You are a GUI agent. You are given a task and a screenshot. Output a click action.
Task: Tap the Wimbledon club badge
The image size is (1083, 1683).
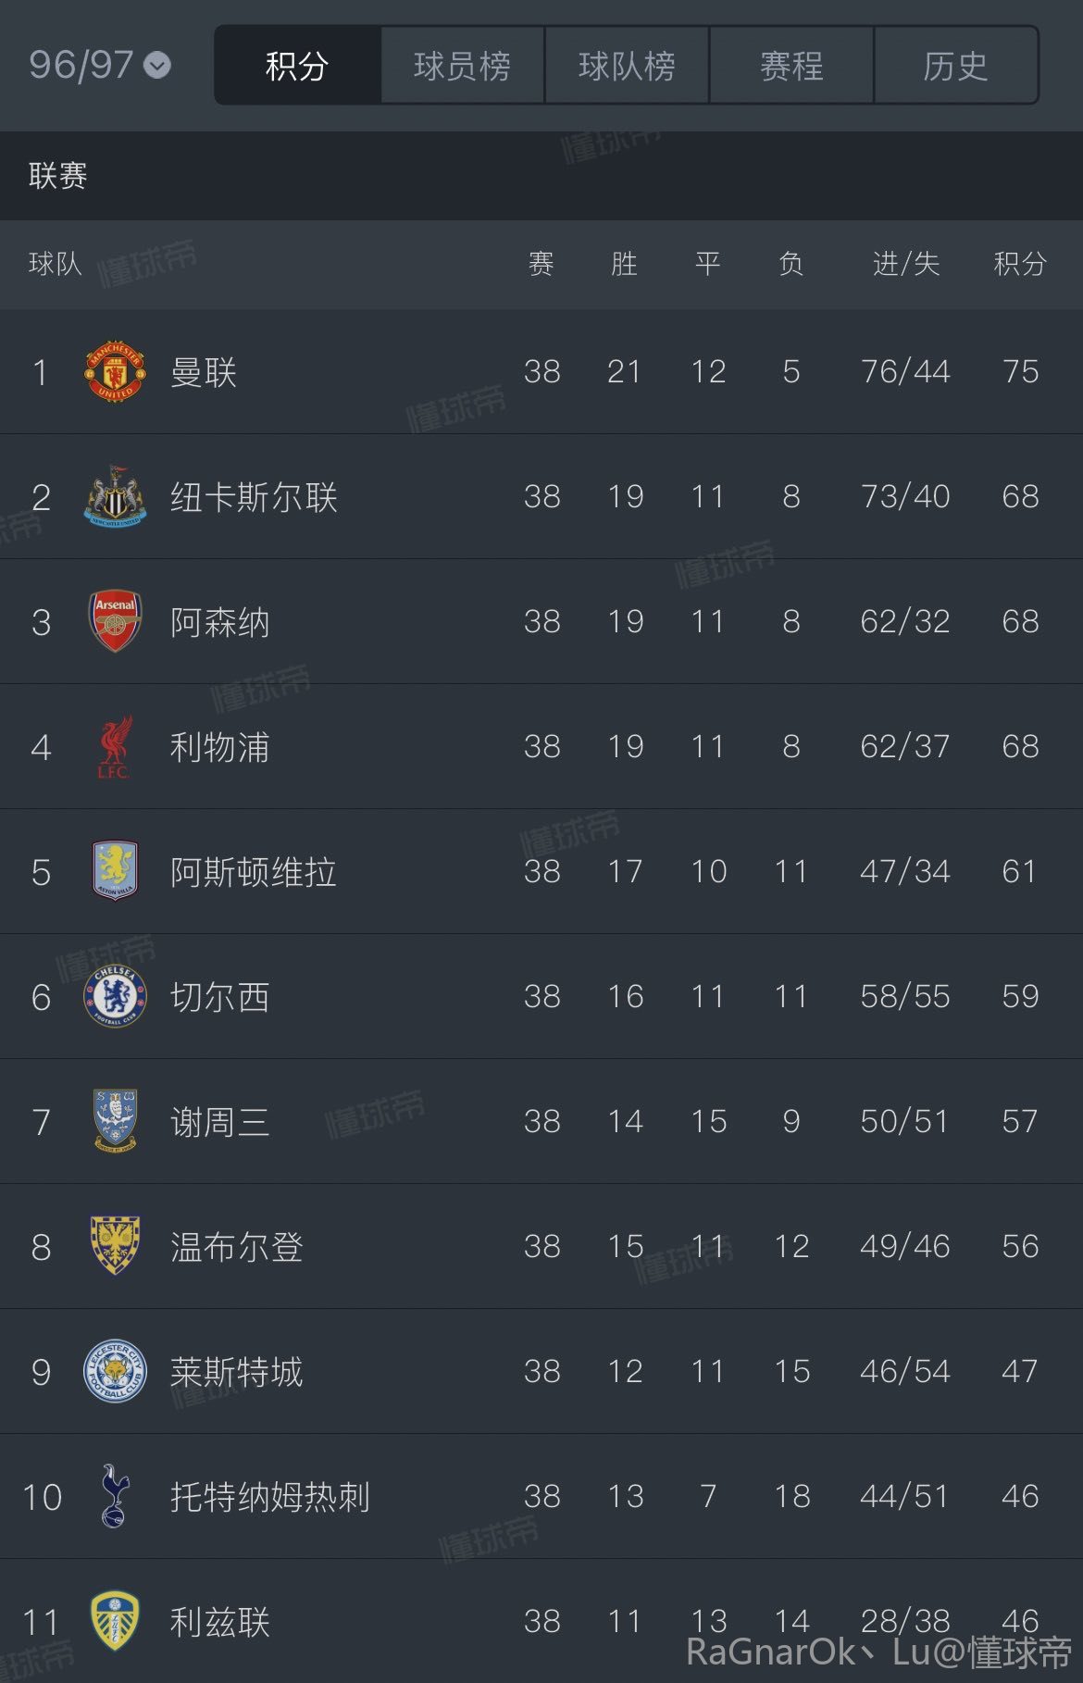point(115,1246)
